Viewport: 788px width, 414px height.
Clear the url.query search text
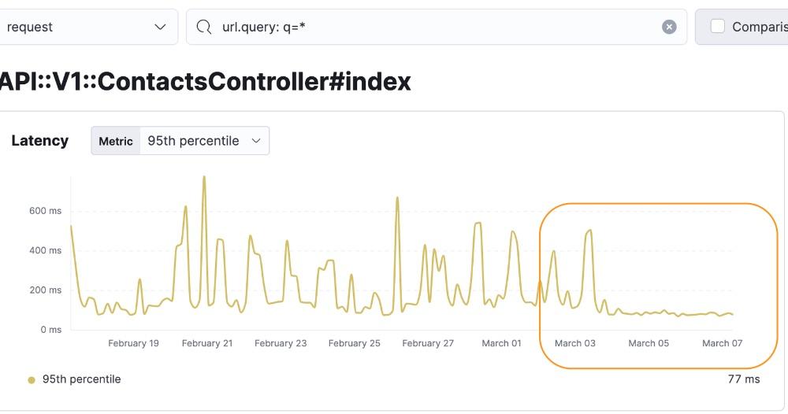pos(669,27)
